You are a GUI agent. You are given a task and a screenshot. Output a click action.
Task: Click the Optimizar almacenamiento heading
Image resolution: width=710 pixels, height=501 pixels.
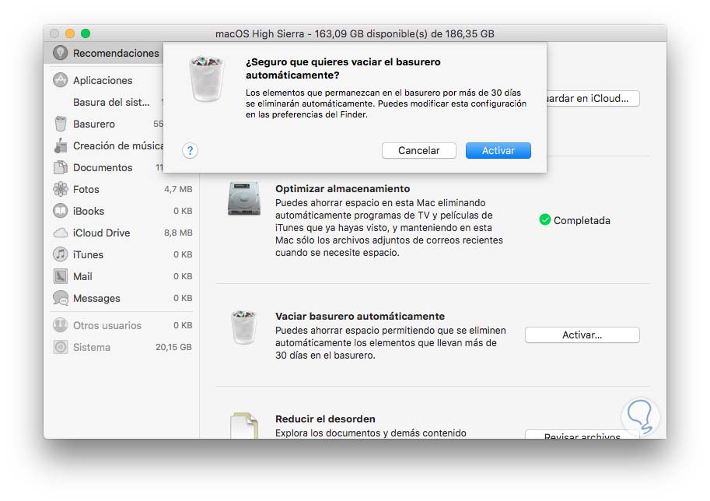(342, 188)
